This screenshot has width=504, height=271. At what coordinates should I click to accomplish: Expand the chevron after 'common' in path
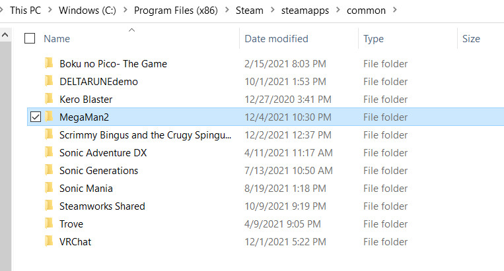pyautogui.click(x=394, y=11)
